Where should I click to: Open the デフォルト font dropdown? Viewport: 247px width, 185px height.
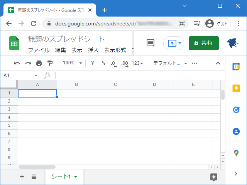click(170, 63)
